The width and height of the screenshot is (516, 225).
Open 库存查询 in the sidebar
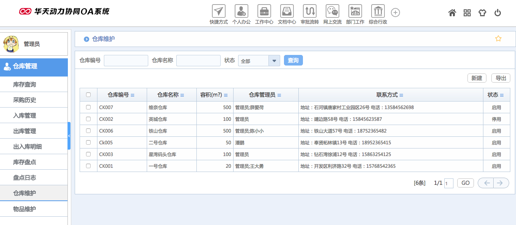25,84
